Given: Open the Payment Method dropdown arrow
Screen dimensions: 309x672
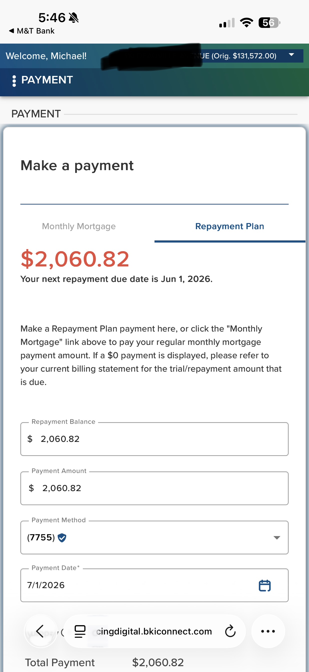Looking at the screenshot, I should [x=277, y=538].
